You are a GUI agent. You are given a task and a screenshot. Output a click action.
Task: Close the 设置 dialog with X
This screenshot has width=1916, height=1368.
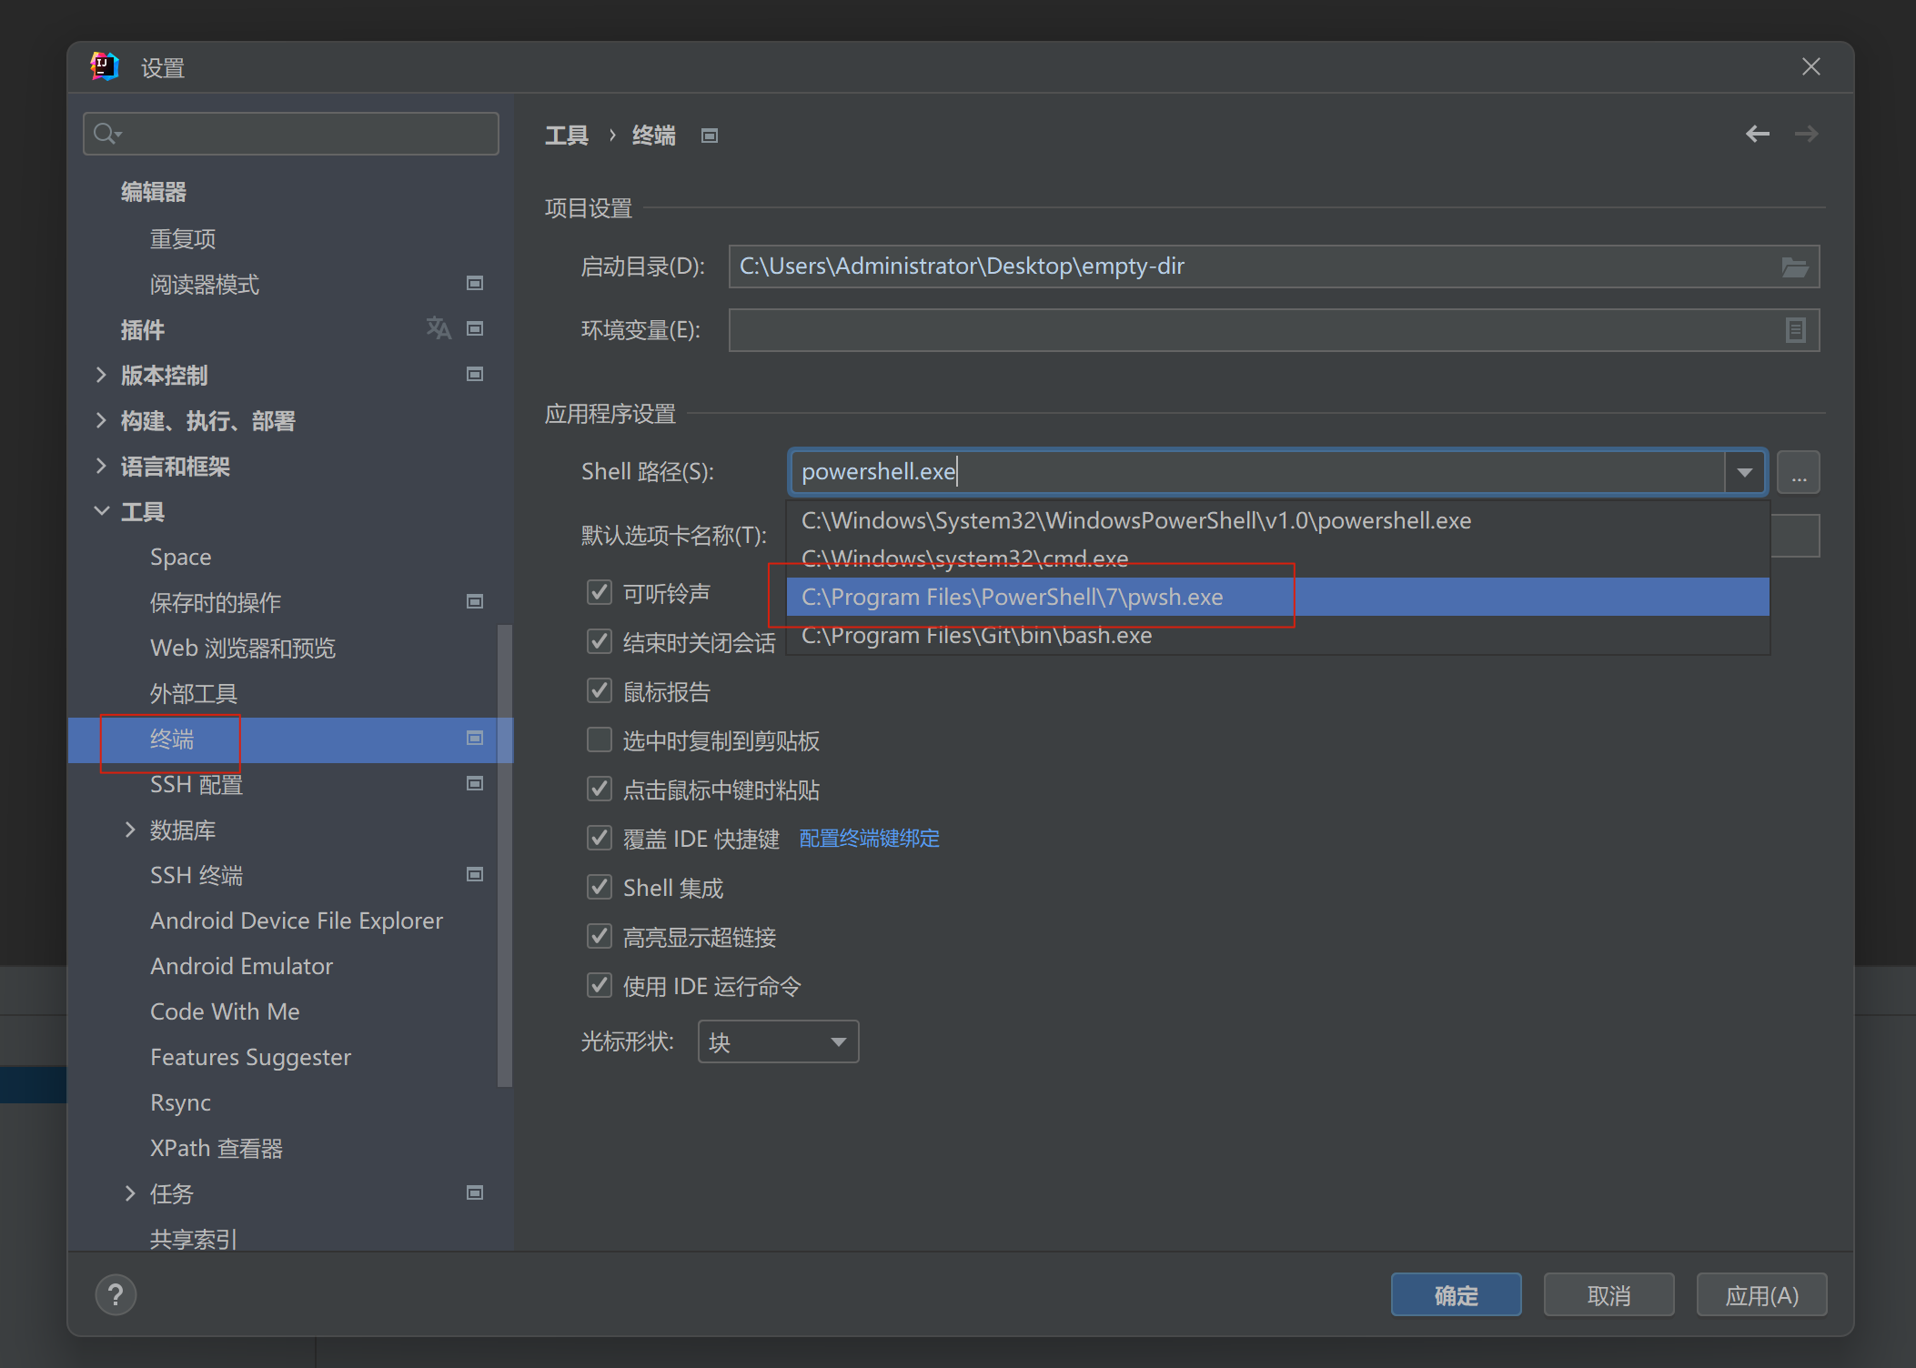(1810, 66)
